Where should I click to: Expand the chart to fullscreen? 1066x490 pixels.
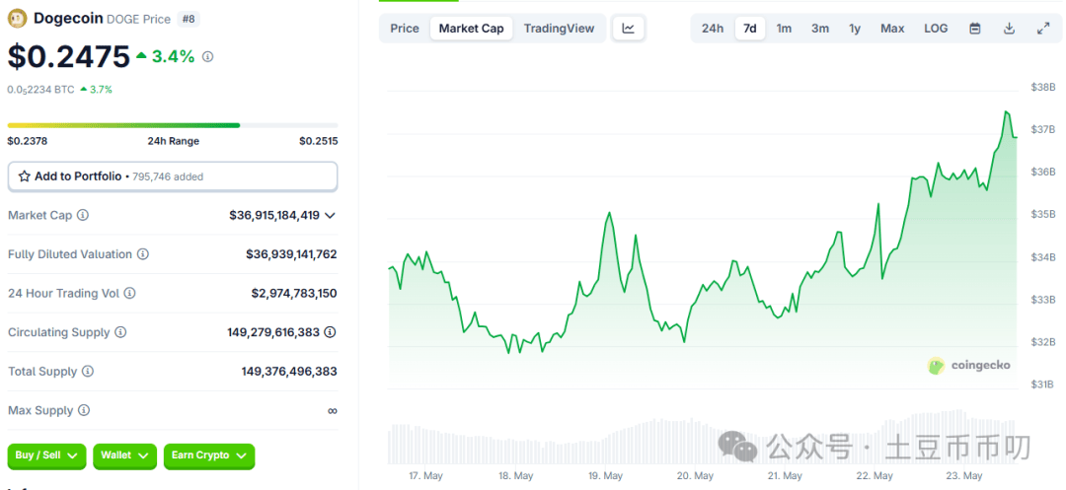coord(1043,29)
